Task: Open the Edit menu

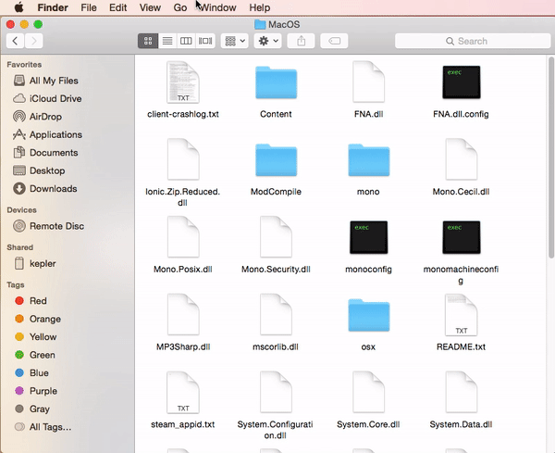Action: coord(117,7)
